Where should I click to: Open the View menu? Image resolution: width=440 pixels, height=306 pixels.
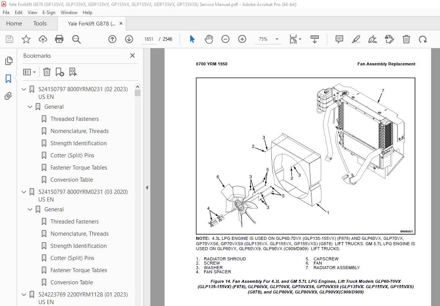click(x=32, y=13)
